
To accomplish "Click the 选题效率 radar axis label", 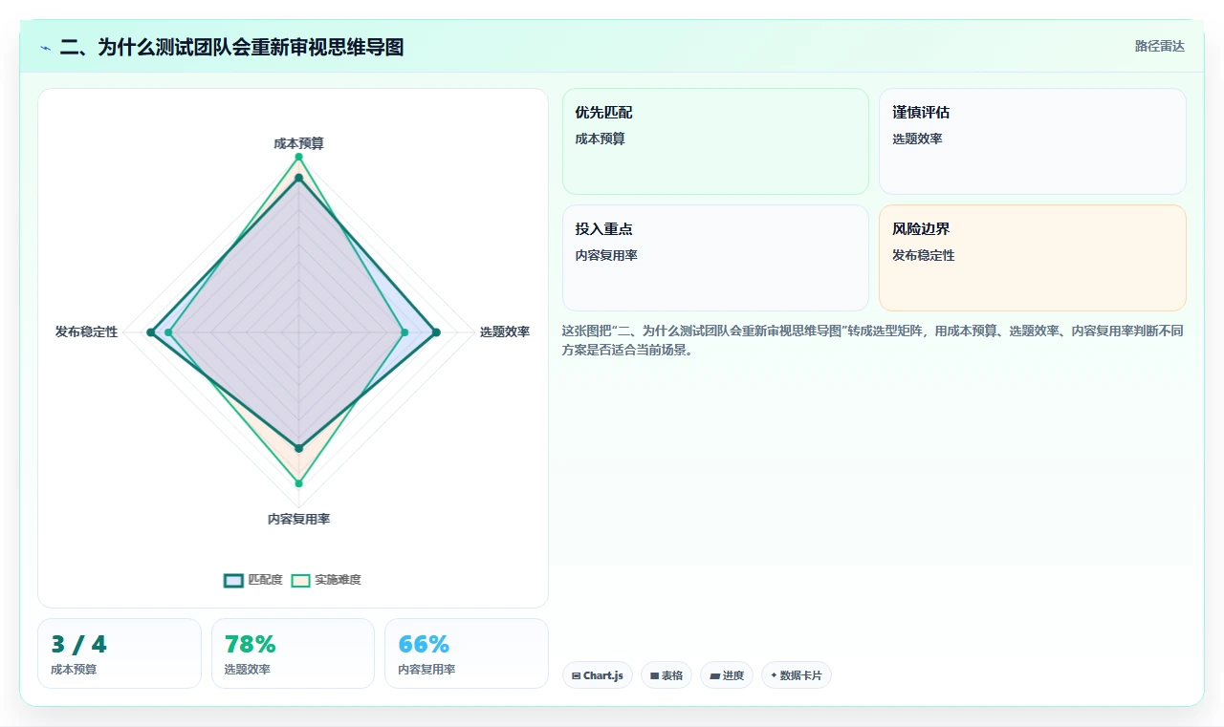I will point(505,331).
